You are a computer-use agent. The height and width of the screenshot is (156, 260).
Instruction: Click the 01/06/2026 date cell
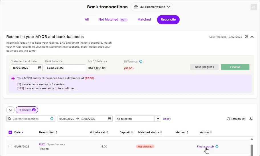coord(22,147)
